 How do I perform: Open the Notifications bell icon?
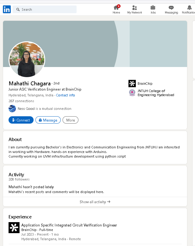click(x=190, y=7)
